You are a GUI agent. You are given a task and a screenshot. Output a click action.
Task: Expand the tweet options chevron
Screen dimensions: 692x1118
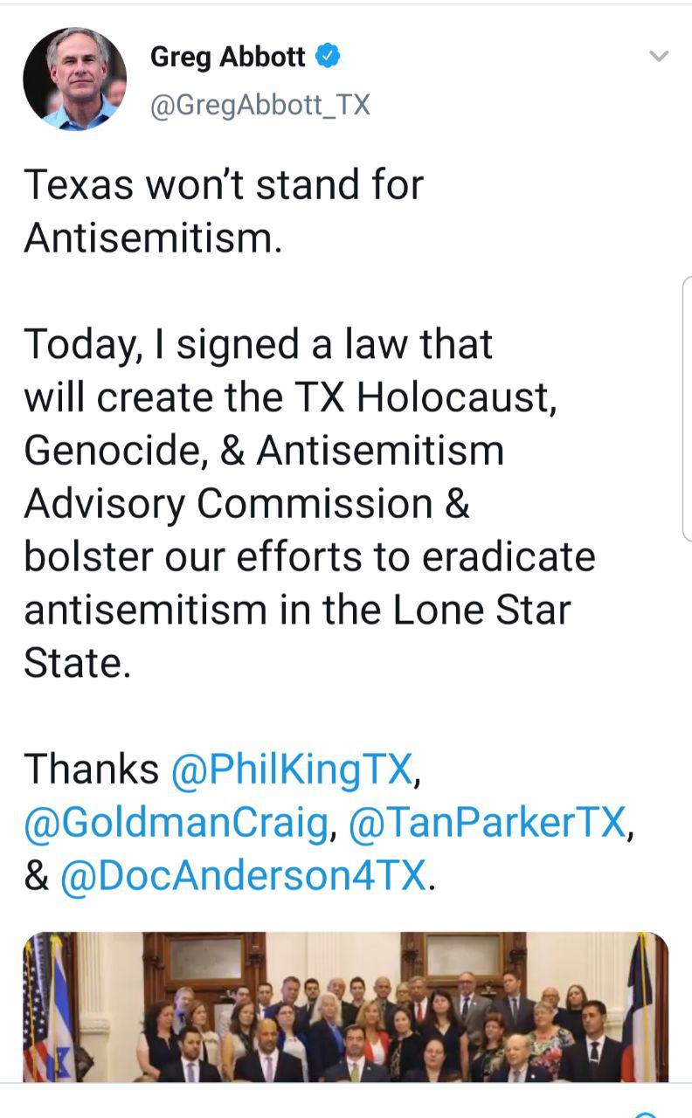click(x=659, y=57)
